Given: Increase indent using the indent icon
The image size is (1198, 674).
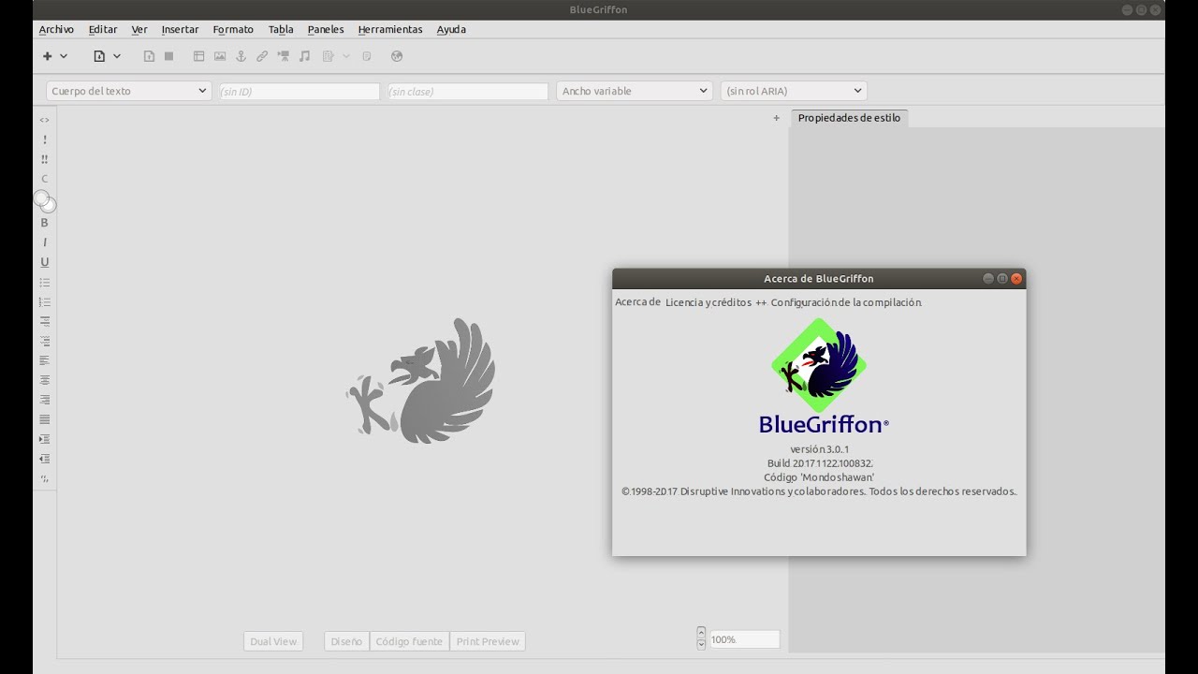Looking at the screenshot, I should point(44,439).
